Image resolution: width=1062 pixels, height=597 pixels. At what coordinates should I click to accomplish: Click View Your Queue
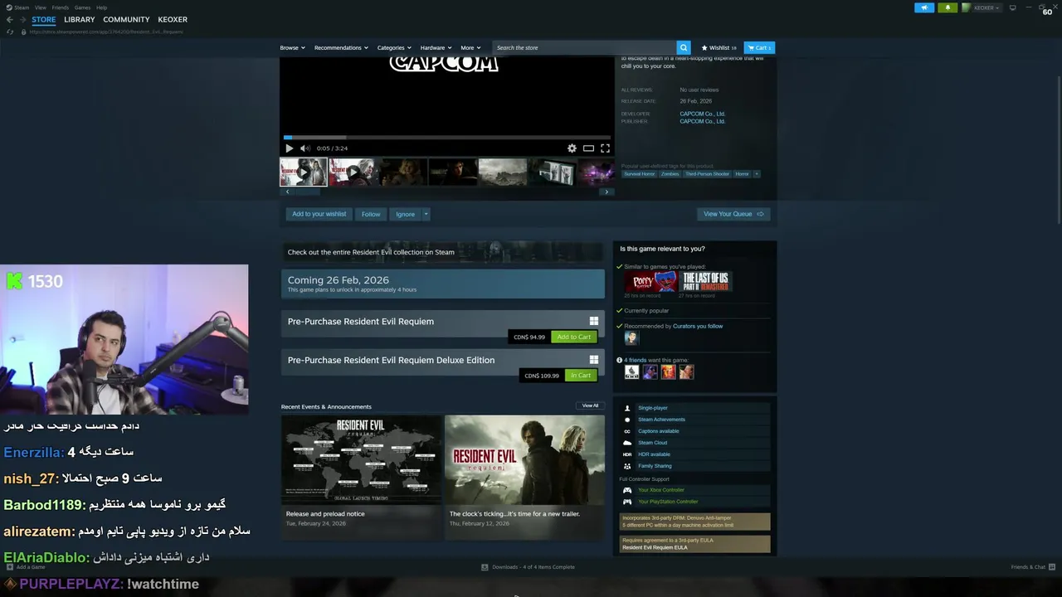coord(733,214)
